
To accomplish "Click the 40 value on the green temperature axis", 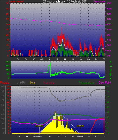I will tap(108, 86).
